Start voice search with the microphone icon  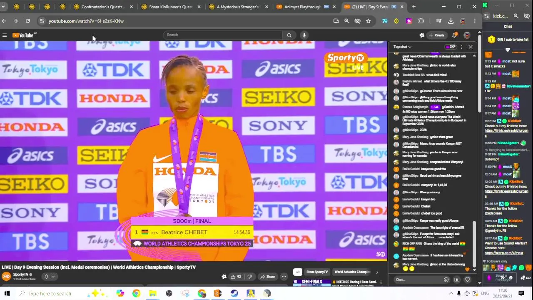pos(304,35)
